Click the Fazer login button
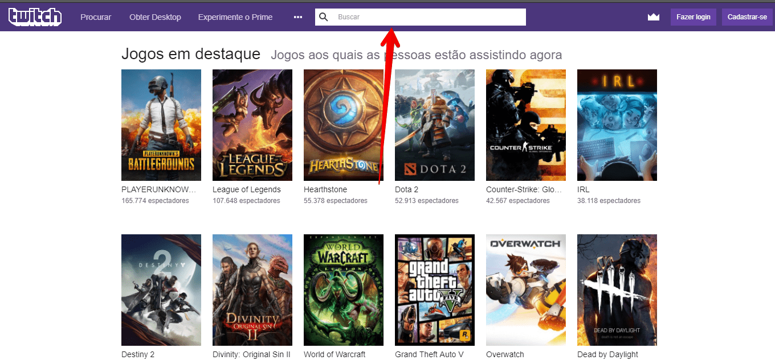775x360 pixels. 693,17
